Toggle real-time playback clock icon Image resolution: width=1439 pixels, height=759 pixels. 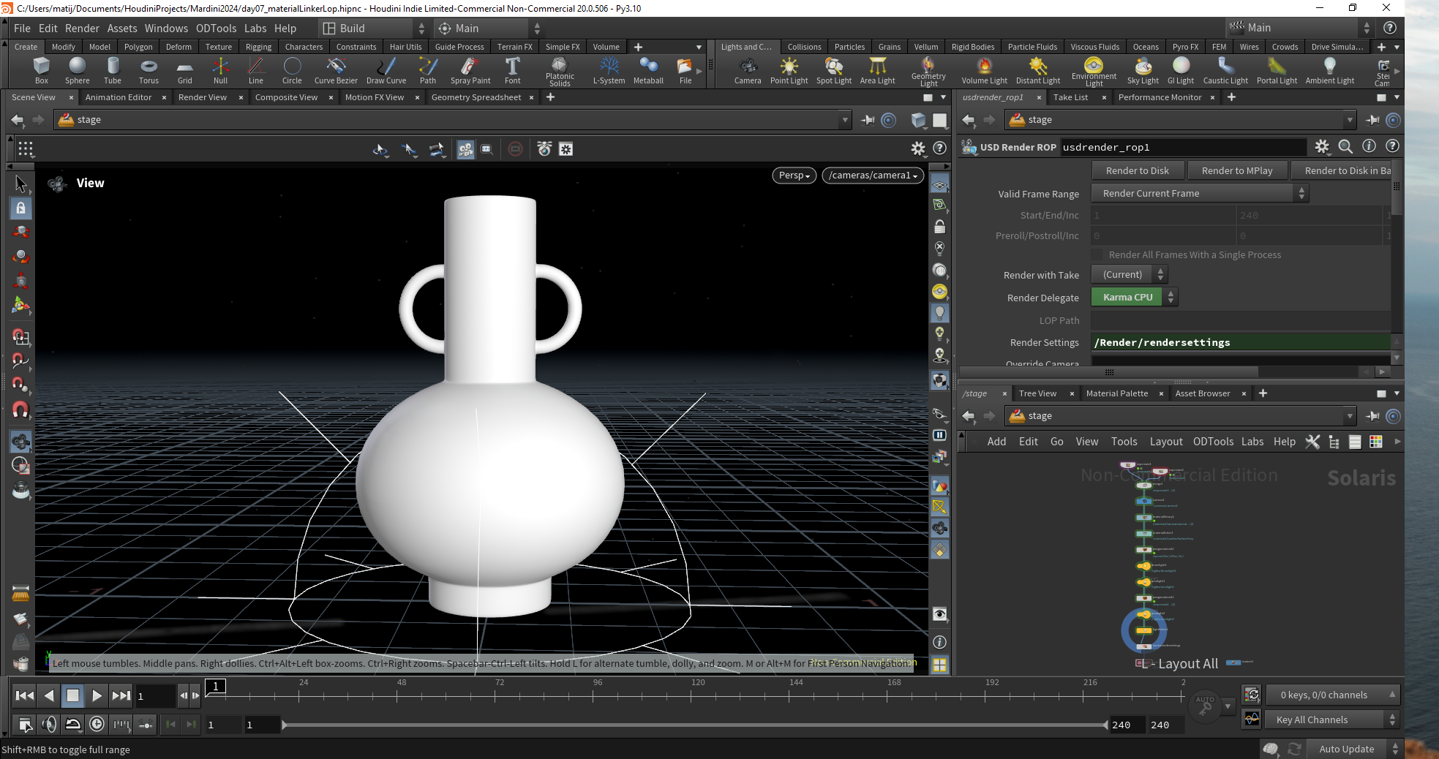point(97,724)
